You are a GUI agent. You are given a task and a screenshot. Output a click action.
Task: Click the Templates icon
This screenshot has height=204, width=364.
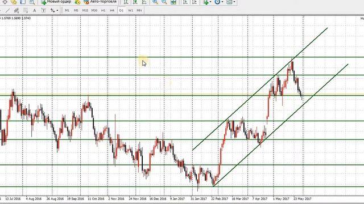(x=229, y=2)
